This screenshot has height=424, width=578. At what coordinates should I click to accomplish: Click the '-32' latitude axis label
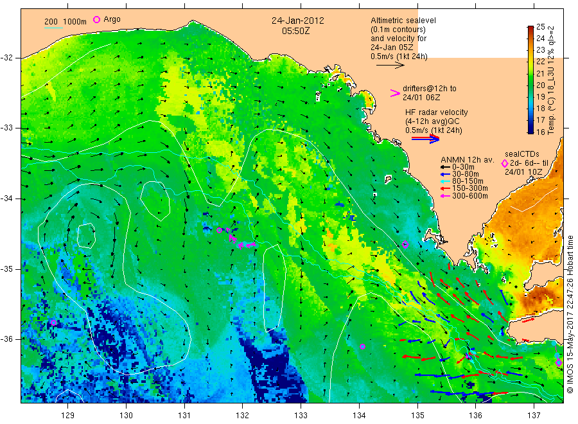point(6,58)
